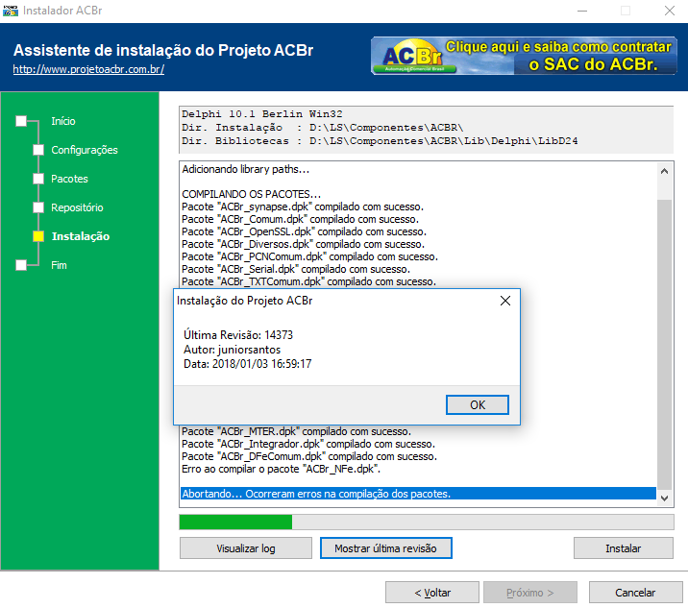Close the Instalação do Projeto ACBr dialog
688x608 pixels.
pyautogui.click(x=505, y=301)
